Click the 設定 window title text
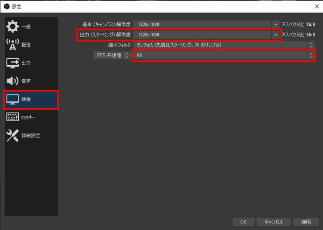The image size is (323, 230). tap(17, 6)
